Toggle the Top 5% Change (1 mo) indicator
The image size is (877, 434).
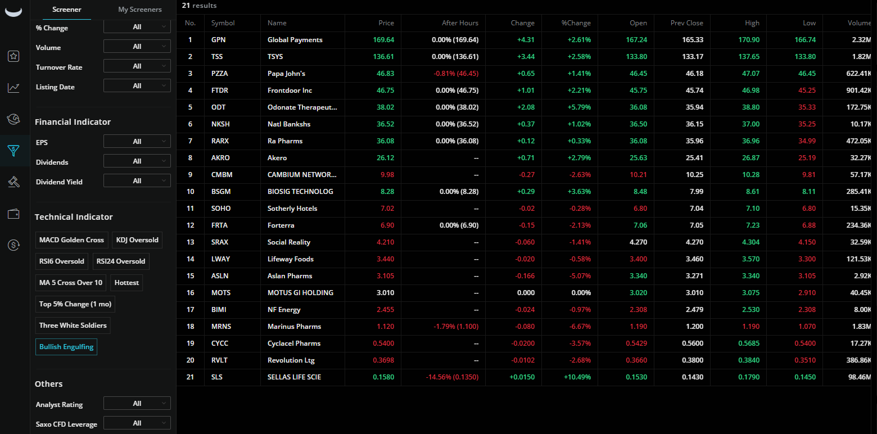75,304
